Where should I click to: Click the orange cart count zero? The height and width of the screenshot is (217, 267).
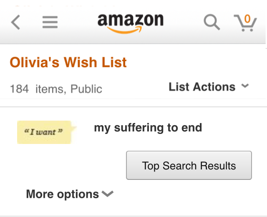click(247, 19)
